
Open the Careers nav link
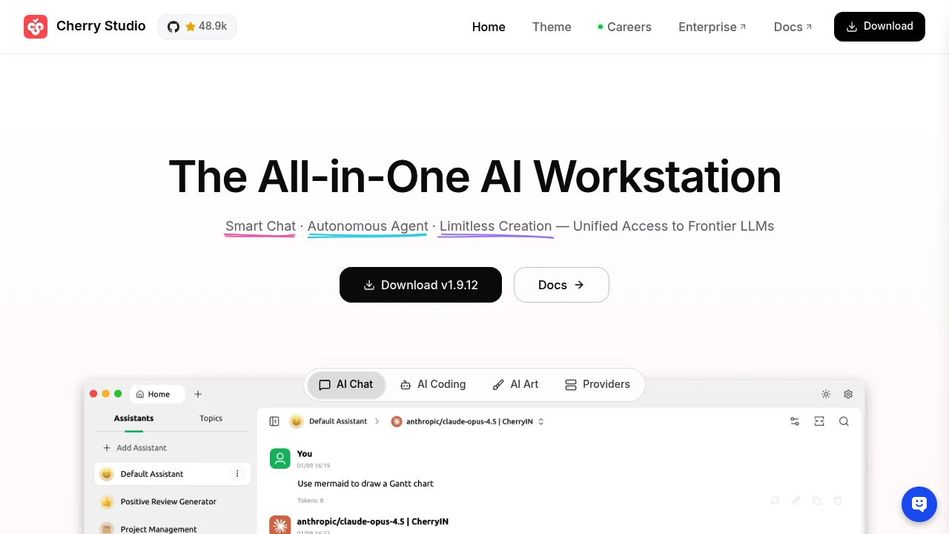(x=625, y=27)
